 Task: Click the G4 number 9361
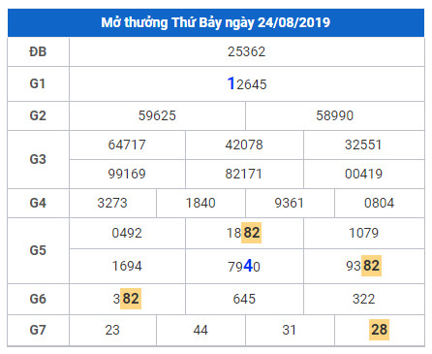coord(289,203)
